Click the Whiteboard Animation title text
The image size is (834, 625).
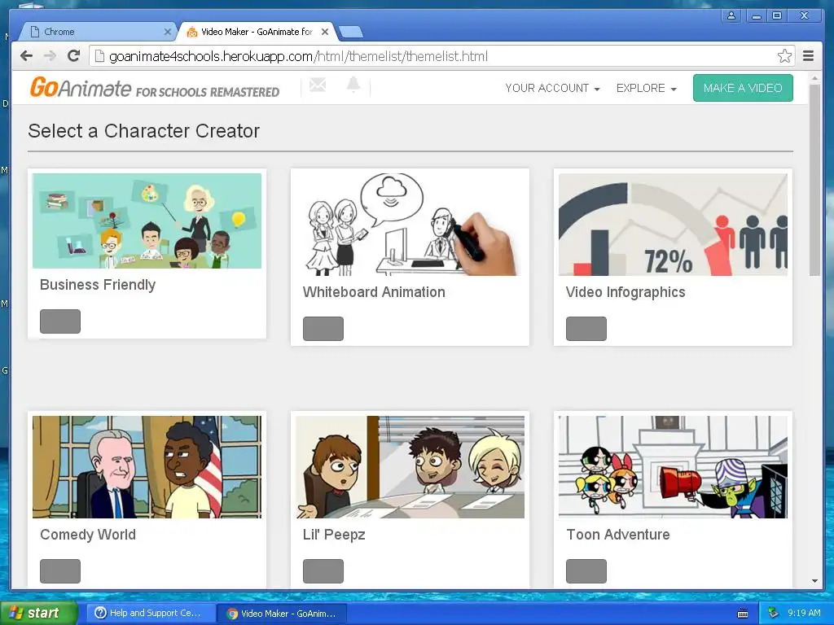click(374, 292)
